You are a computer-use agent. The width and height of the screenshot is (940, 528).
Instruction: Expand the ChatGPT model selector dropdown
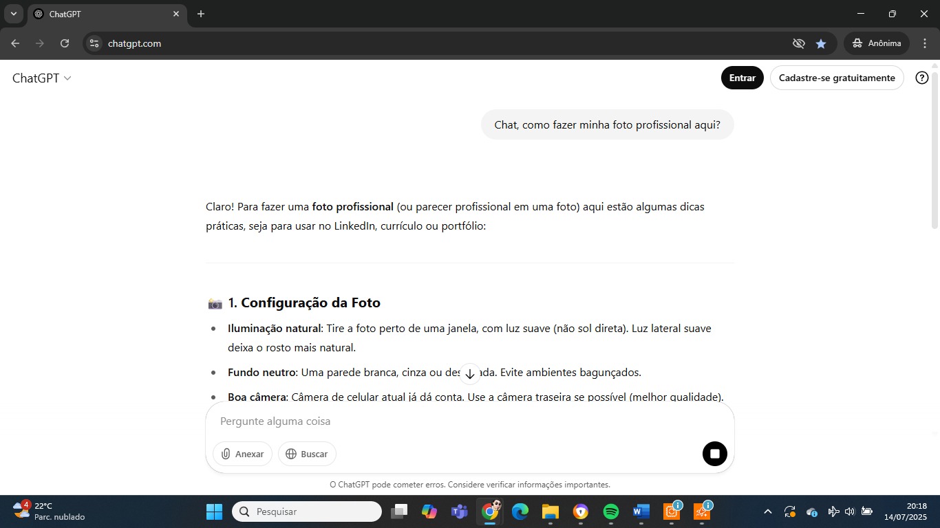42,78
